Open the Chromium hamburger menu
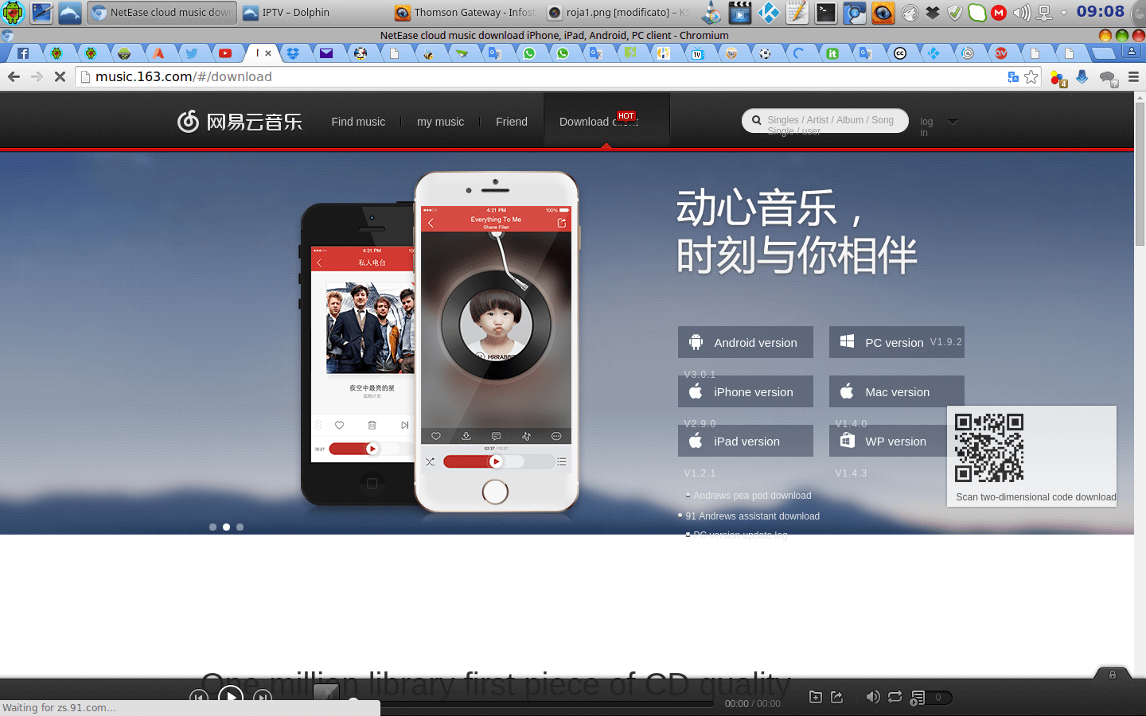This screenshot has width=1146, height=716. 1134,76
